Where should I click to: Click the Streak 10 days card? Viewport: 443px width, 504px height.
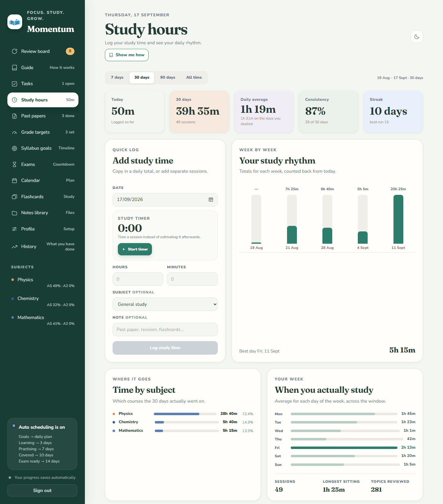pos(393,112)
